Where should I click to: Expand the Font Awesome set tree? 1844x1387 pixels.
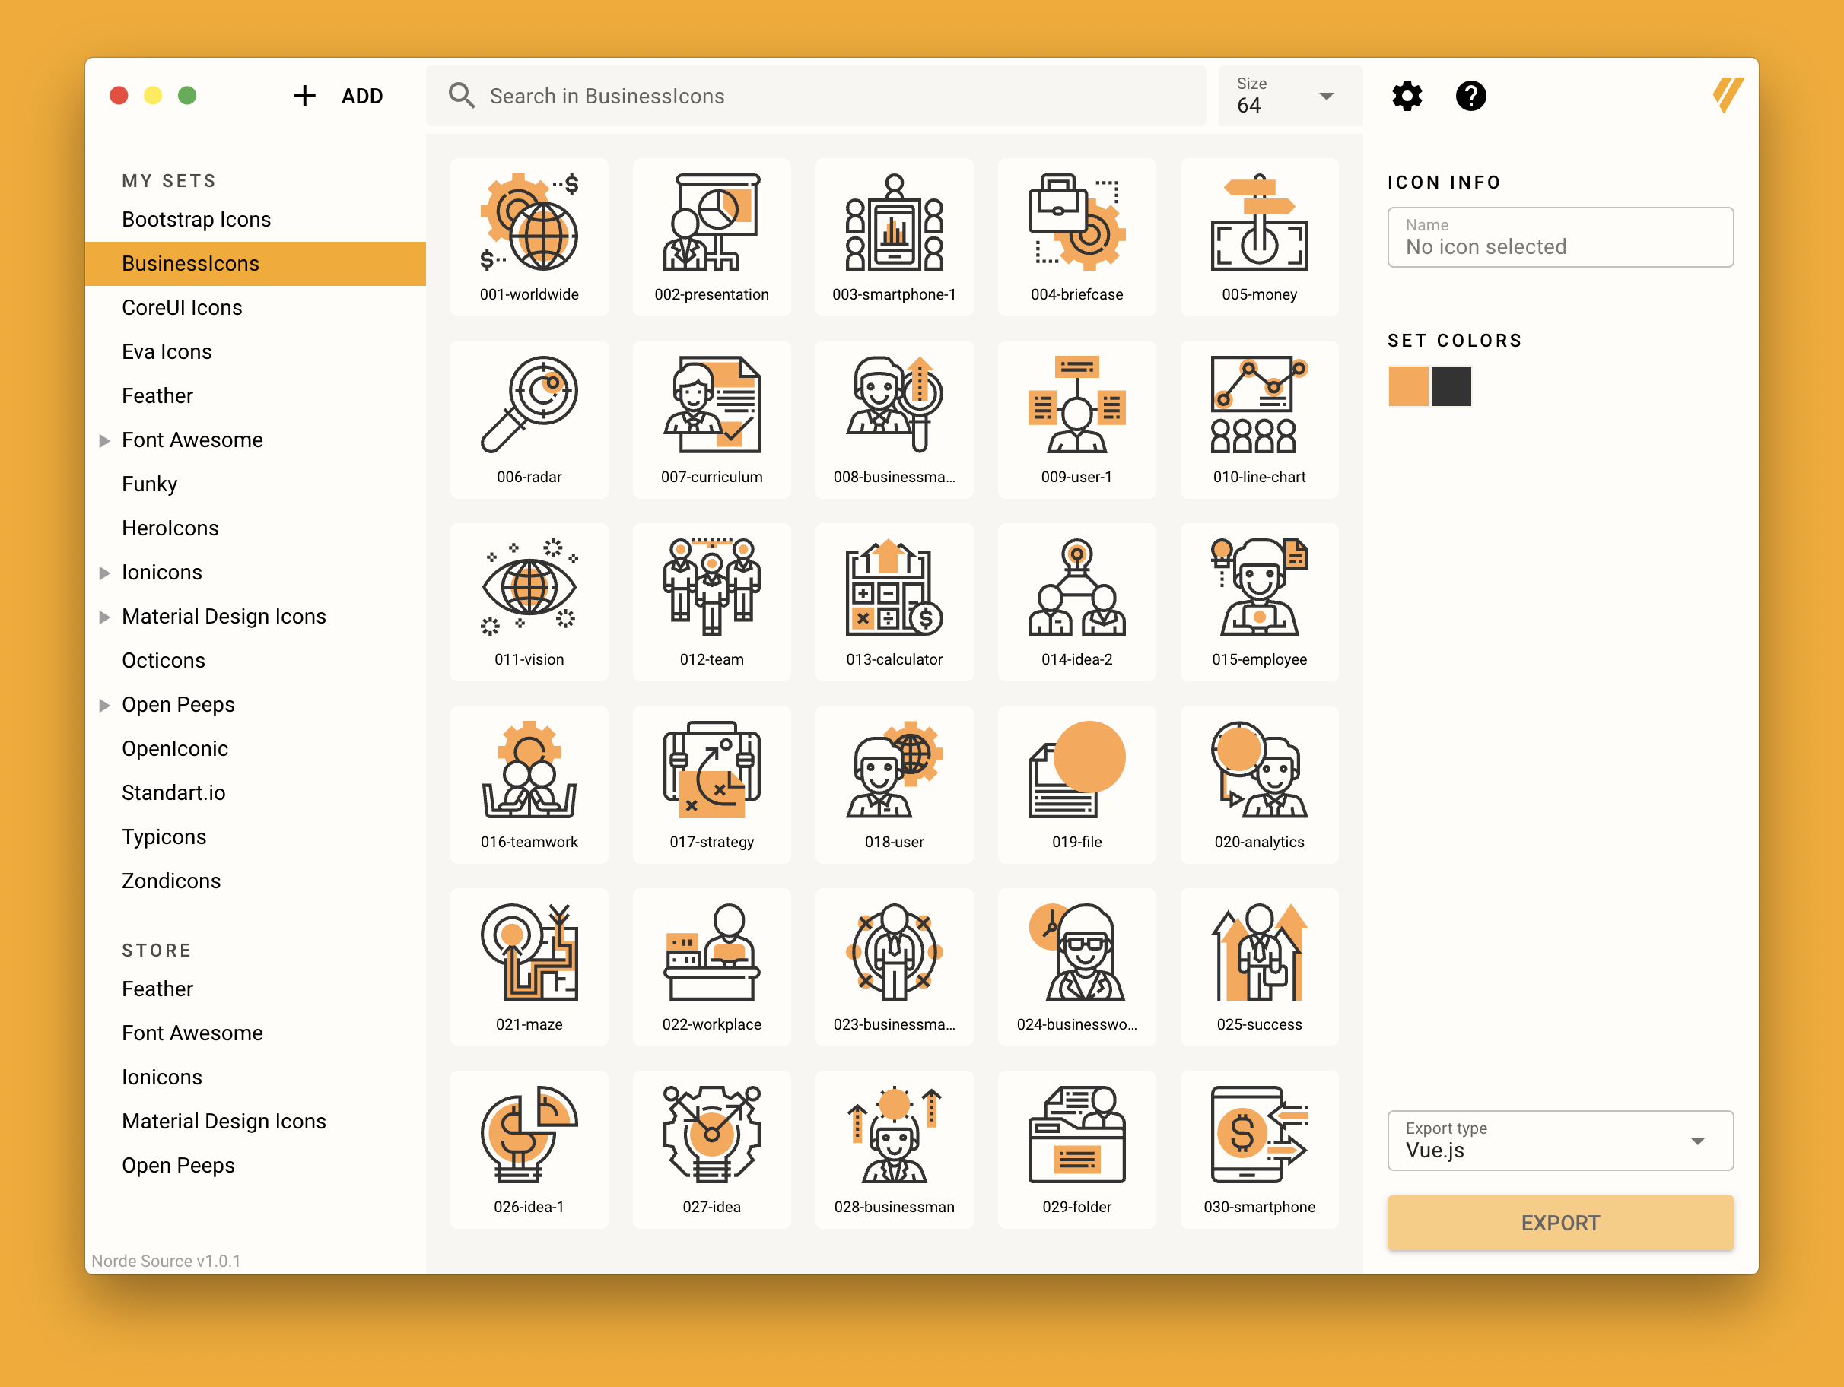[x=104, y=440]
